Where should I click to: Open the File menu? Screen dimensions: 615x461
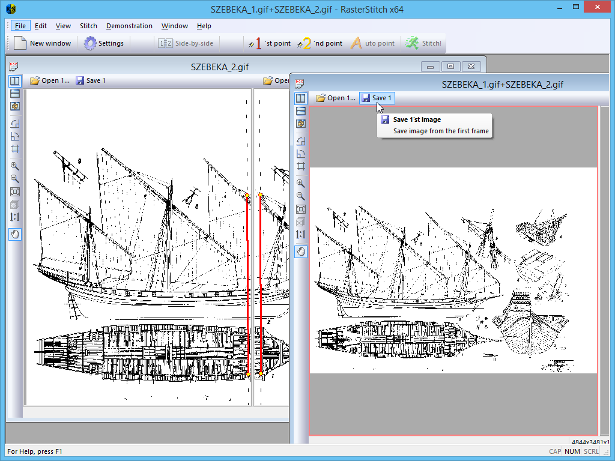(x=20, y=26)
